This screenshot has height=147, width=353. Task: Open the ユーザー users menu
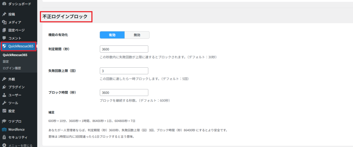coord(15,95)
